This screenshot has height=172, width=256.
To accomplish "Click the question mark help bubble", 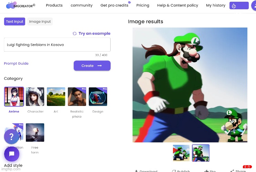I will (x=11, y=137).
